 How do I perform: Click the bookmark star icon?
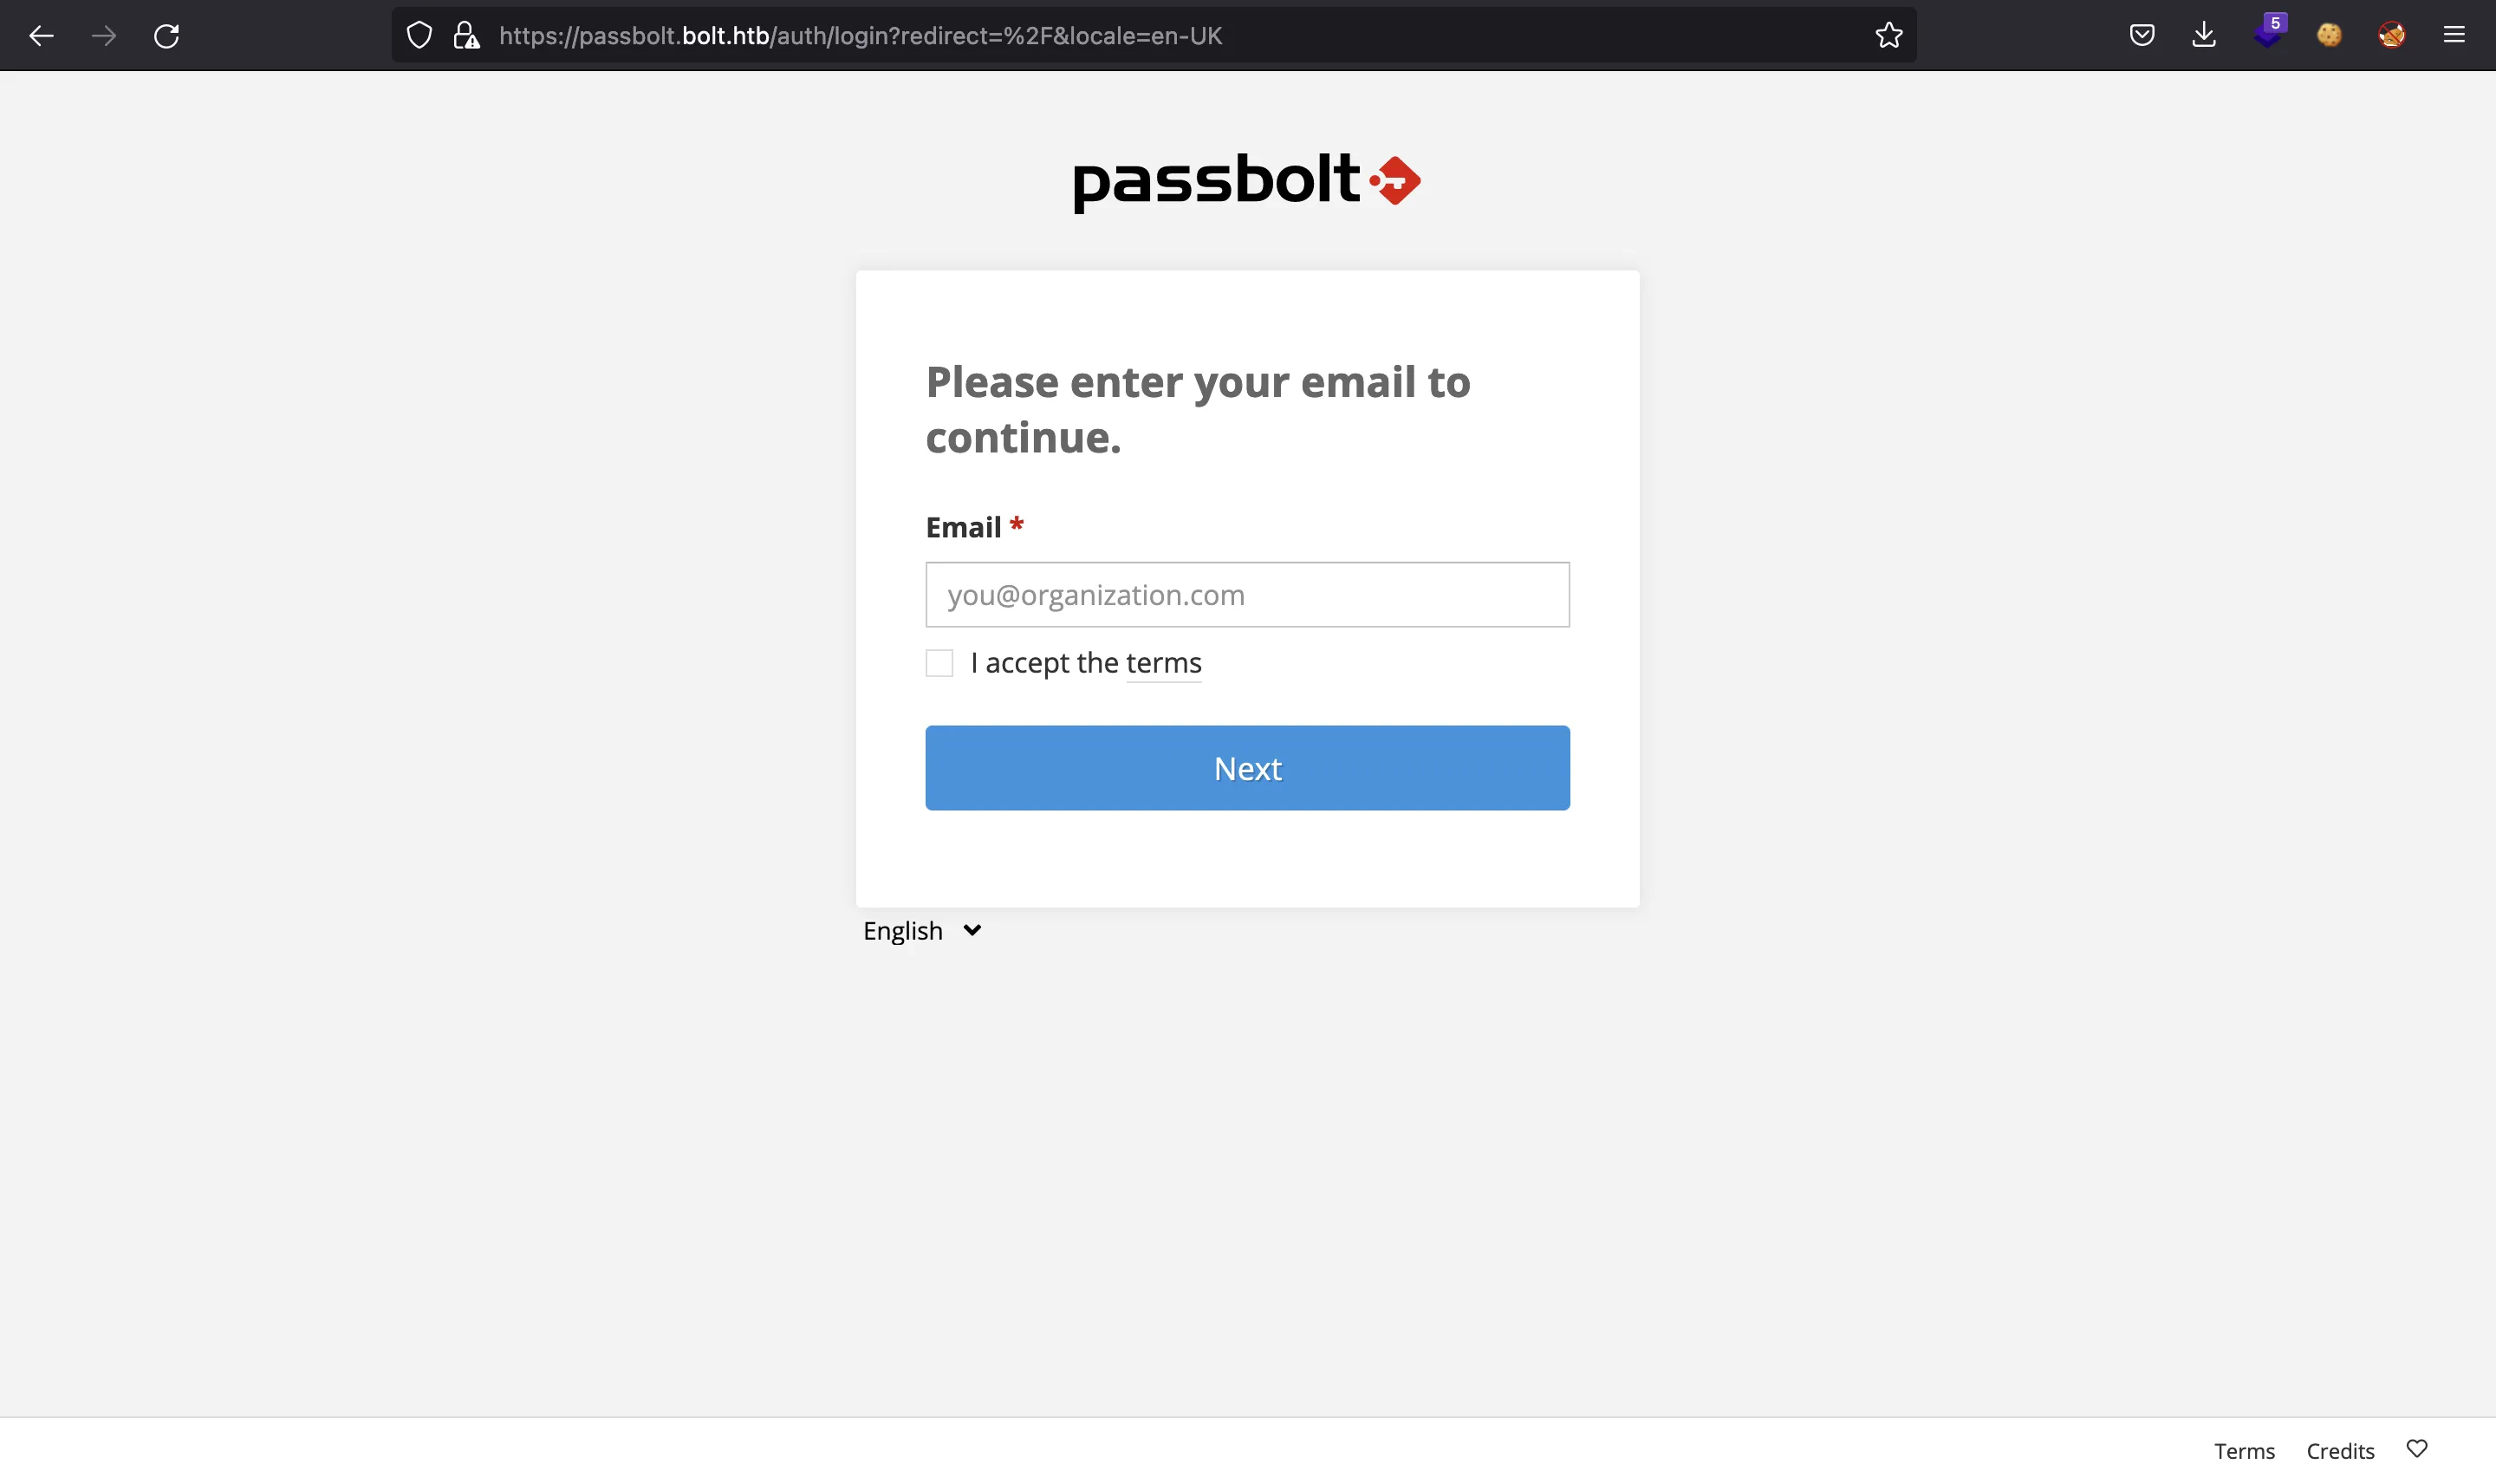click(1890, 36)
